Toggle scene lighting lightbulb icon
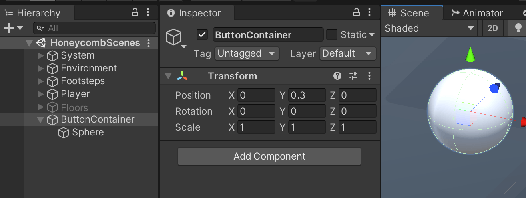 [x=518, y=28]
